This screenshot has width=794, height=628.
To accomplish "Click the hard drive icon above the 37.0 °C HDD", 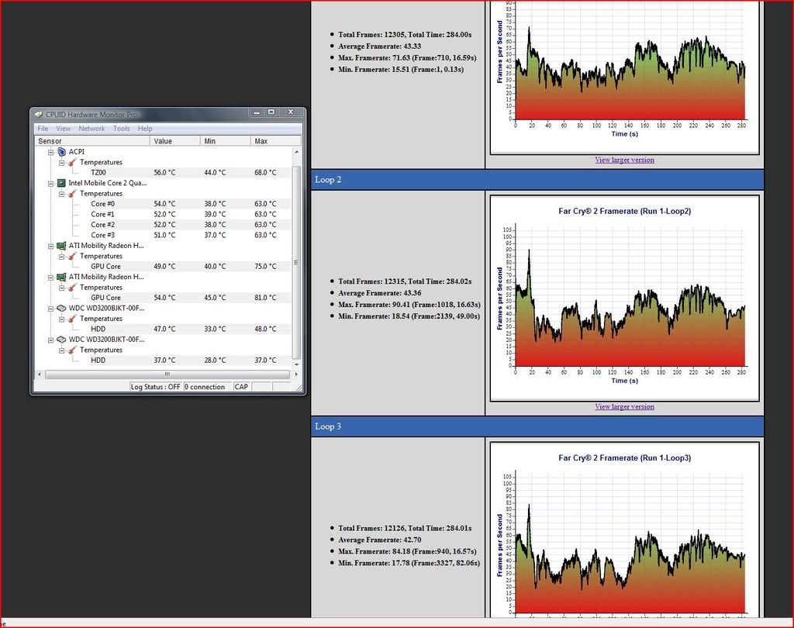I will tap(61, 340).
